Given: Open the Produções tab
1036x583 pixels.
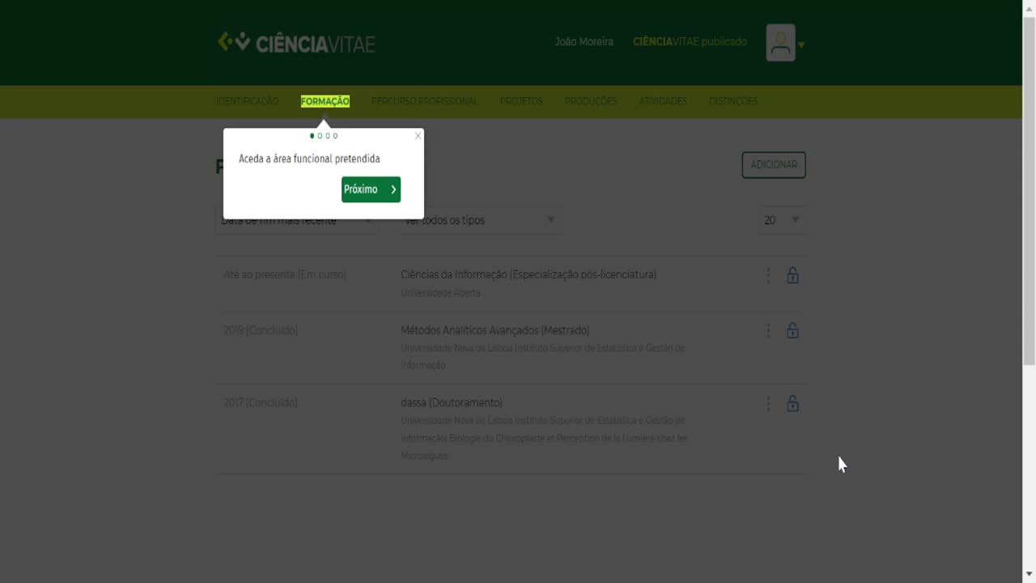Looking at the screenshot, I should pyautogui.click(x=590, y=101).
